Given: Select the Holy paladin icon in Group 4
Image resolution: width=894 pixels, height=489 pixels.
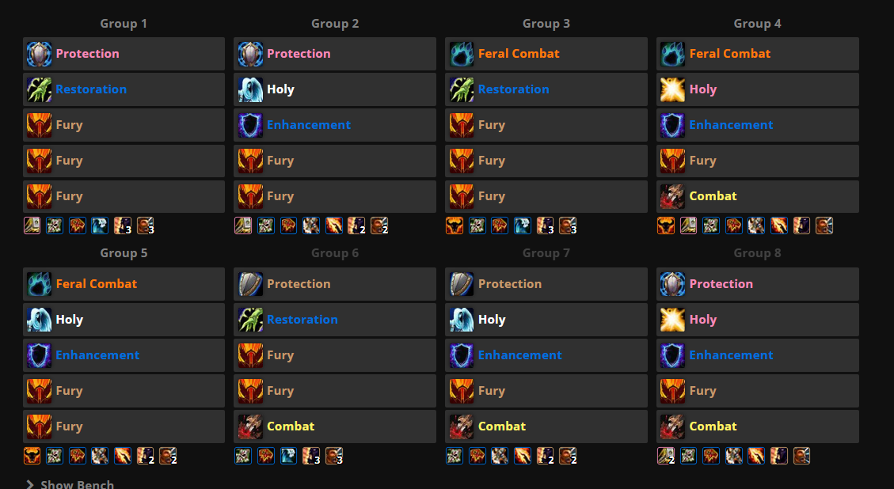Looking at the screenshot, I should (x=673, y=89).
